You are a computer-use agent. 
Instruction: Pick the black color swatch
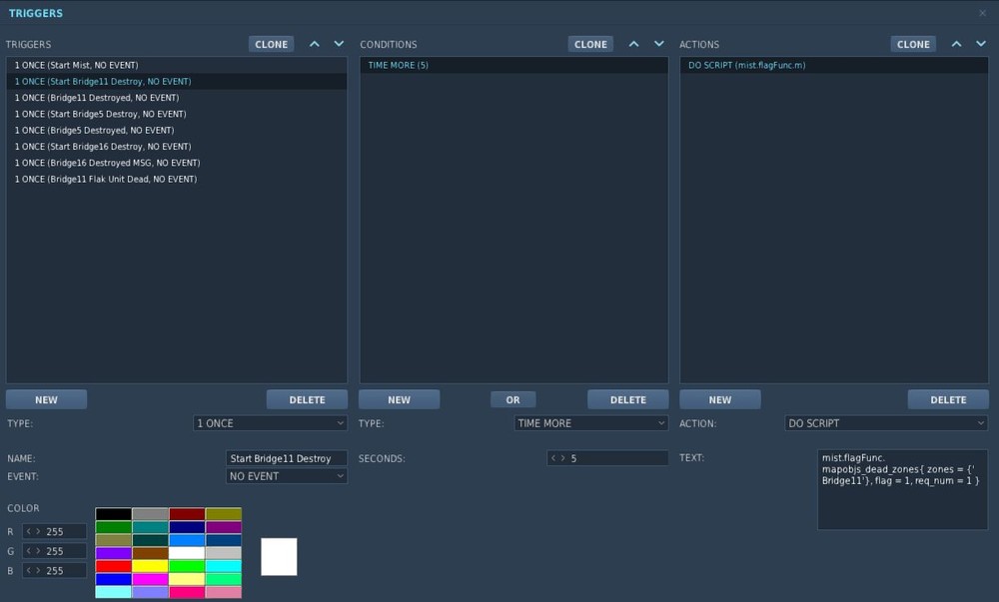tap(114, 514)
